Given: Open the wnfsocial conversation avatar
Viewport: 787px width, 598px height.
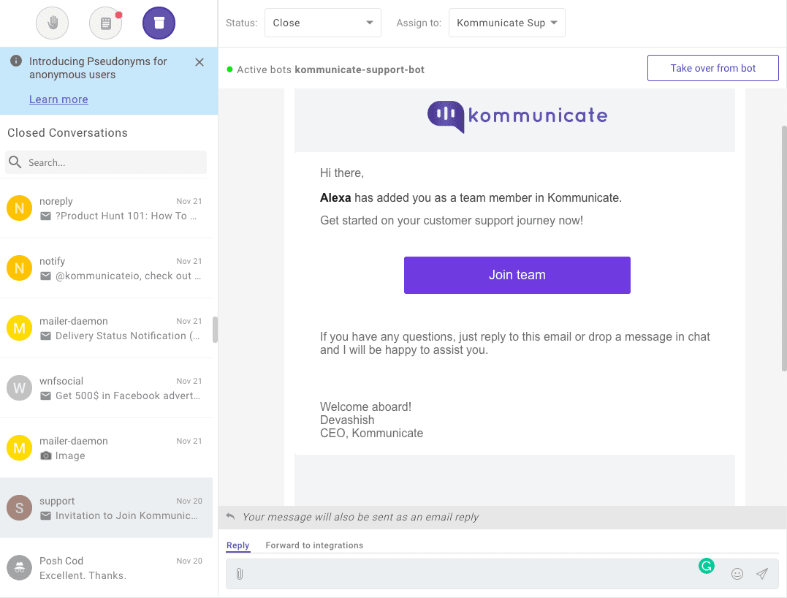Looking at the screenshot, I should pyautogui.click(x=19, y=387).
